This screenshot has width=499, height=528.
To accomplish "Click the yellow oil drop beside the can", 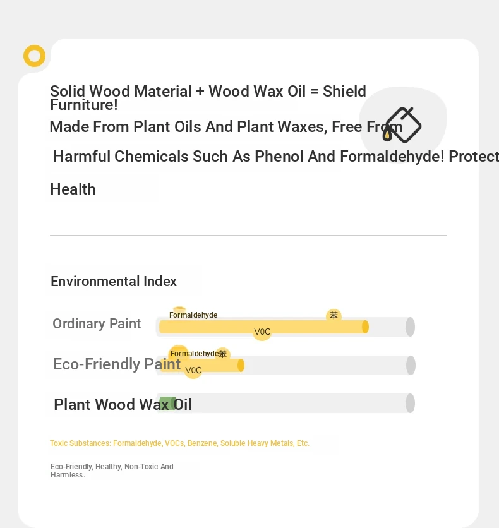I will 387,135.
